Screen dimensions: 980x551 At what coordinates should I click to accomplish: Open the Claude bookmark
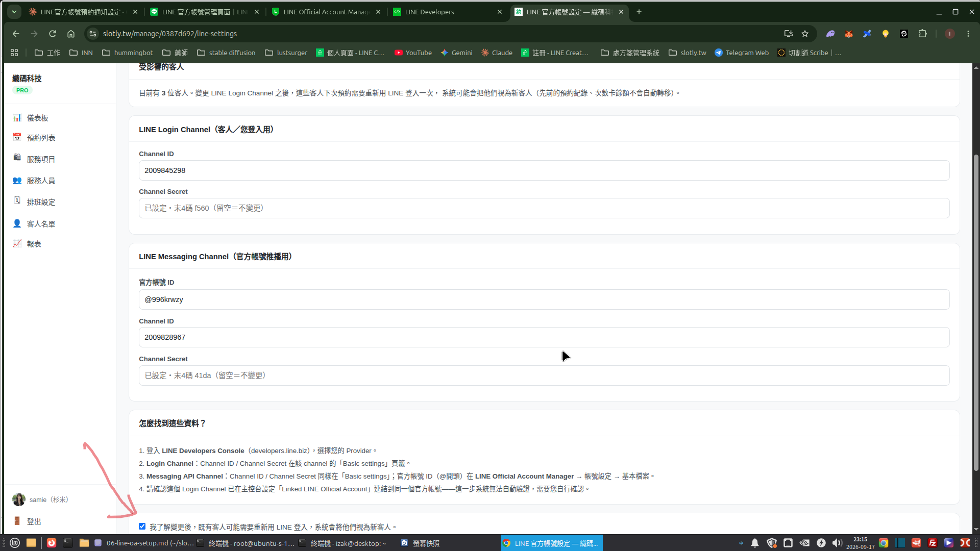(497, 53)
